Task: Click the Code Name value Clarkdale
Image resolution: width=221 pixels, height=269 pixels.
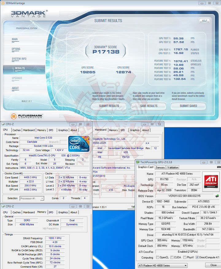Action: (32, 142)
